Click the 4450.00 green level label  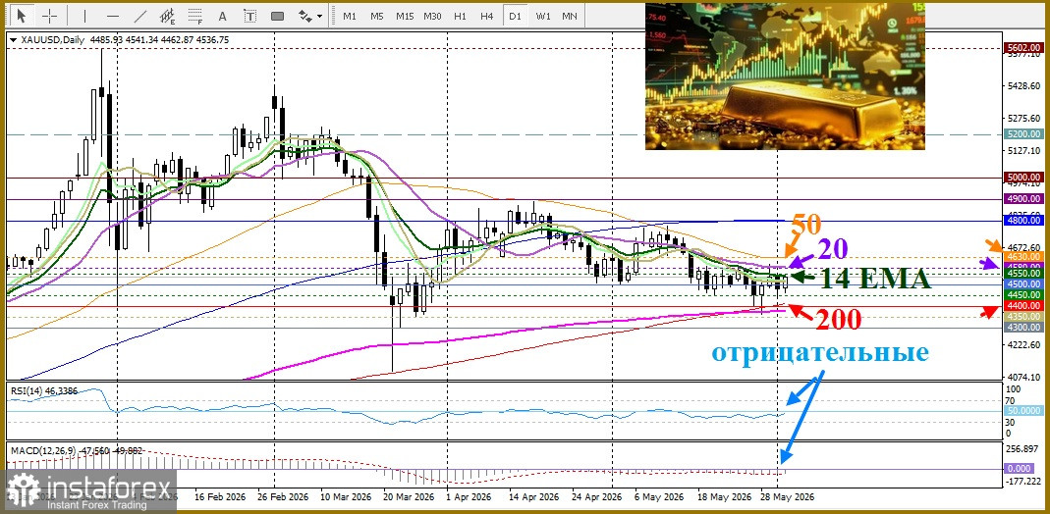1024,294
